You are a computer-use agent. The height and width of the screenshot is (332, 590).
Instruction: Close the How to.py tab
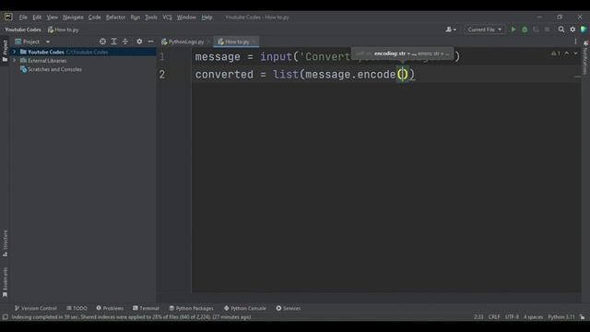click(254, 41)
